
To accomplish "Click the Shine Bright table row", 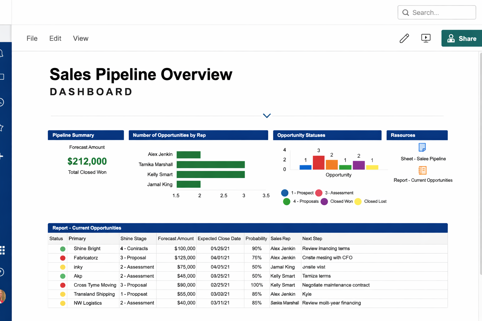I will click(248, 249).
